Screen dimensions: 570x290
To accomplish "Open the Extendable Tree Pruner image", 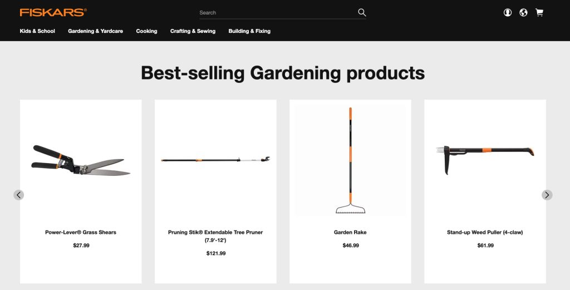I will click(x=215, y=159).
